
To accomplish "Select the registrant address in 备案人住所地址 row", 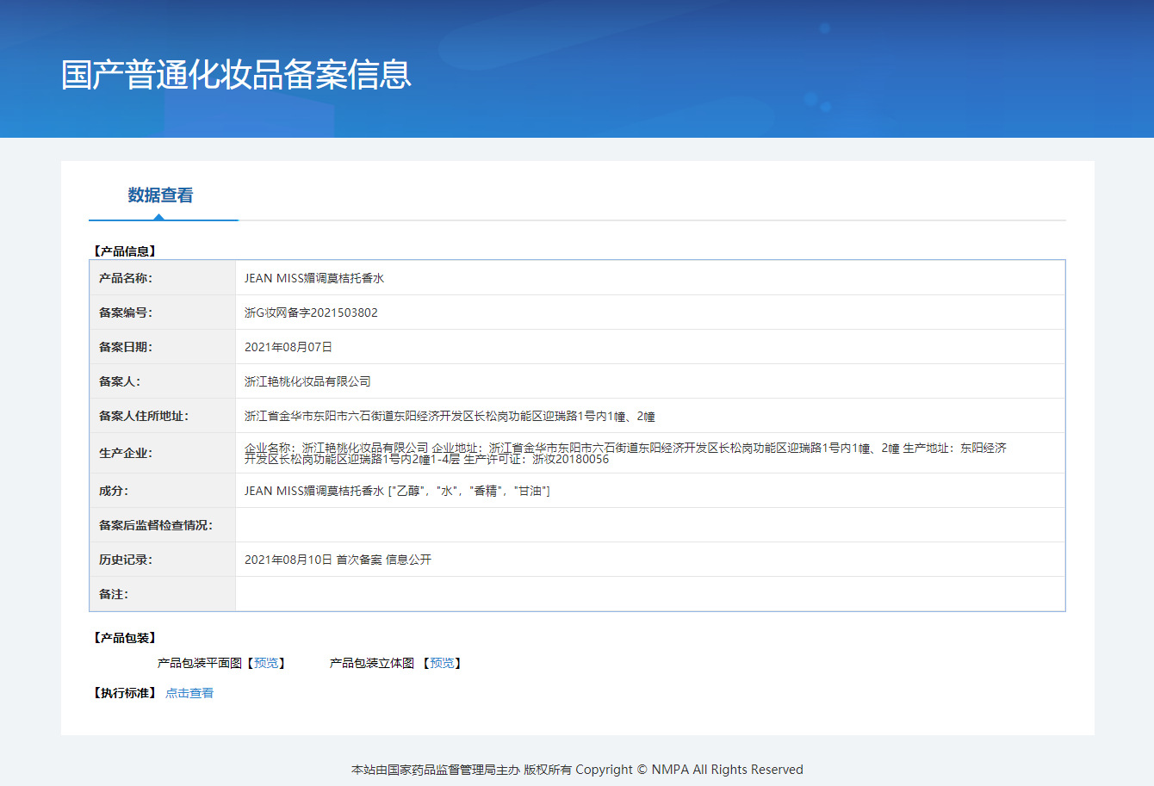I will [450, 417].
